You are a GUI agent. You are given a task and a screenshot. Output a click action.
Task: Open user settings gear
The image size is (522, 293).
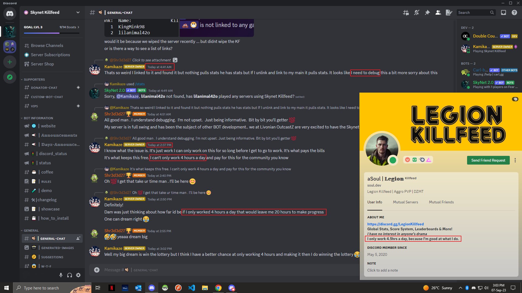coord(78,275)
